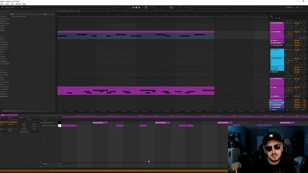Open the Edit menu
Viewport: 308px width, 173px height.
click(x=1, y=4)
